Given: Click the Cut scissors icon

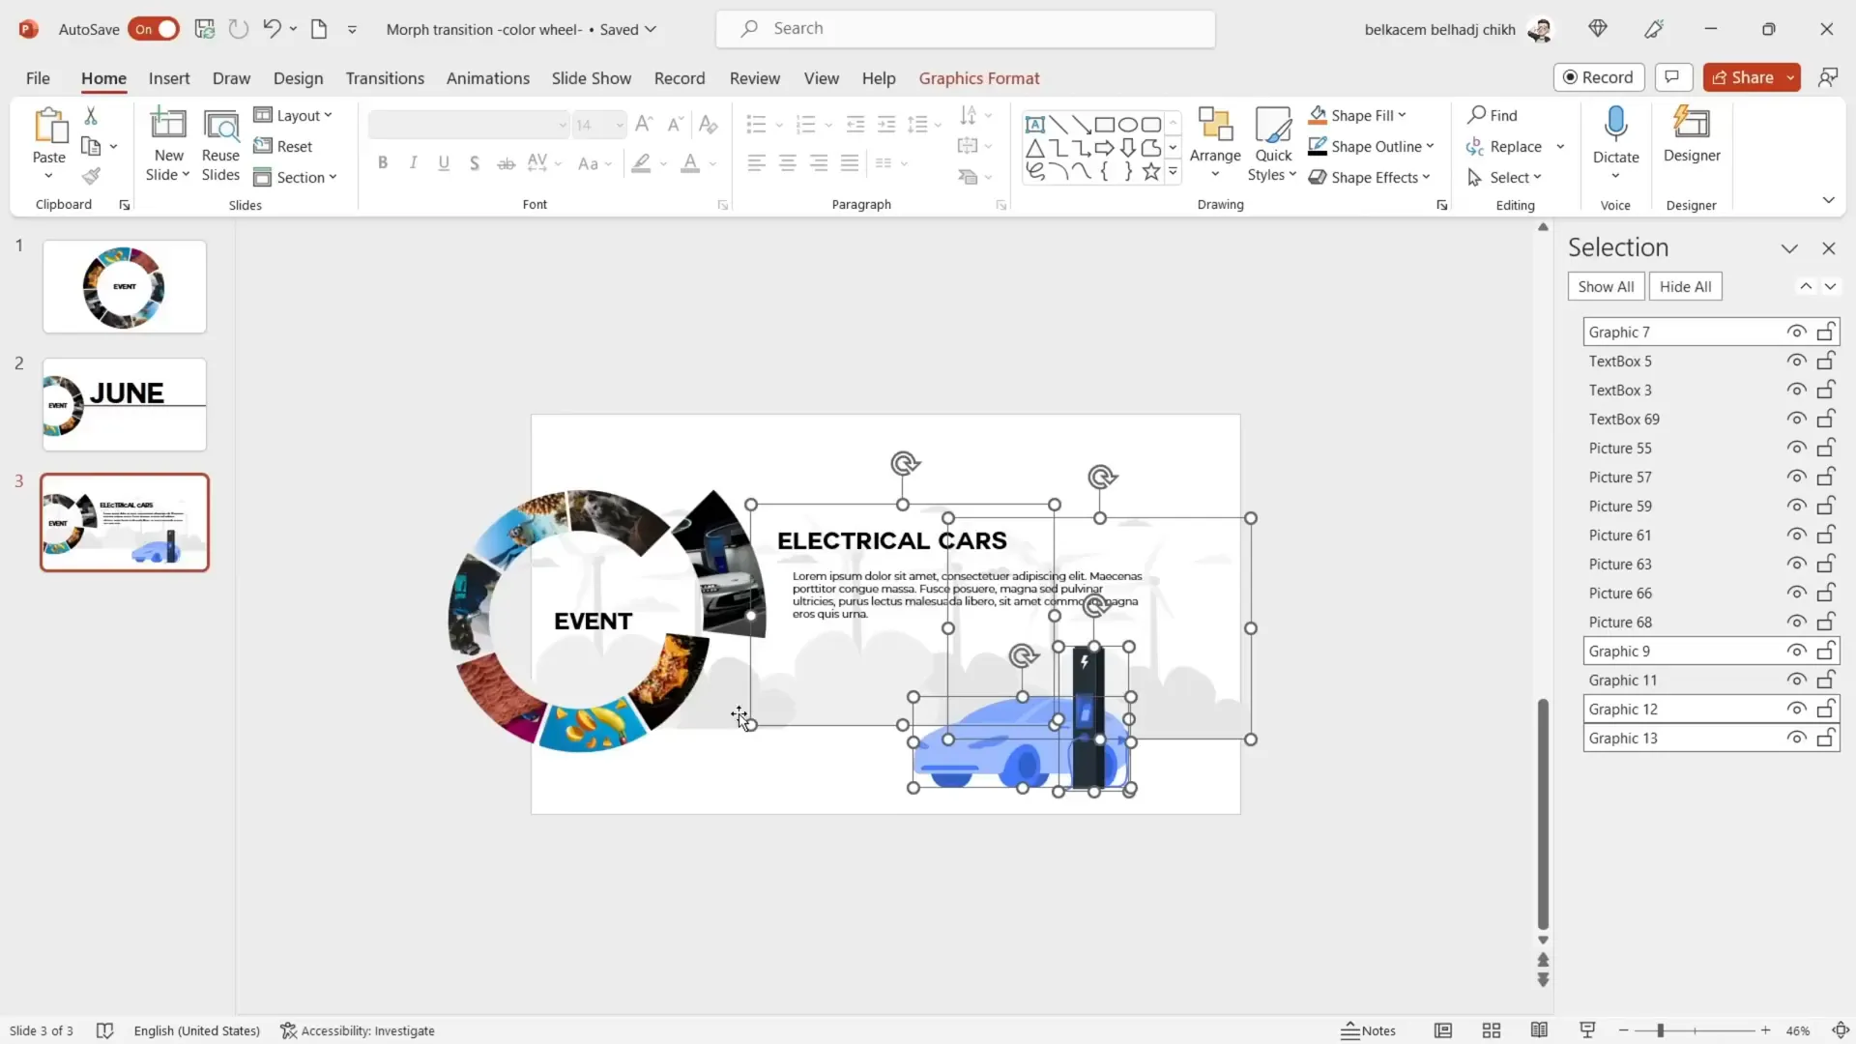Looking at the screenshot, I should click(x=91, y=116).
